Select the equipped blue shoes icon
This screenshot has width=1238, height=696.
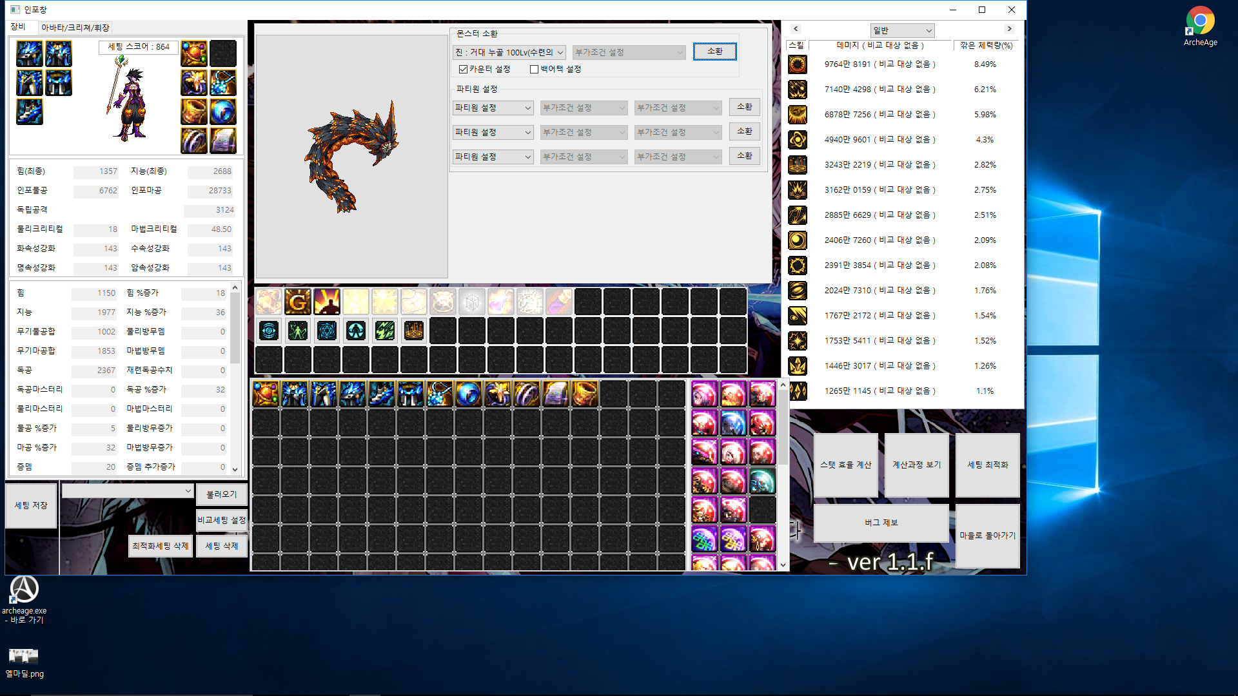[30, 111]
